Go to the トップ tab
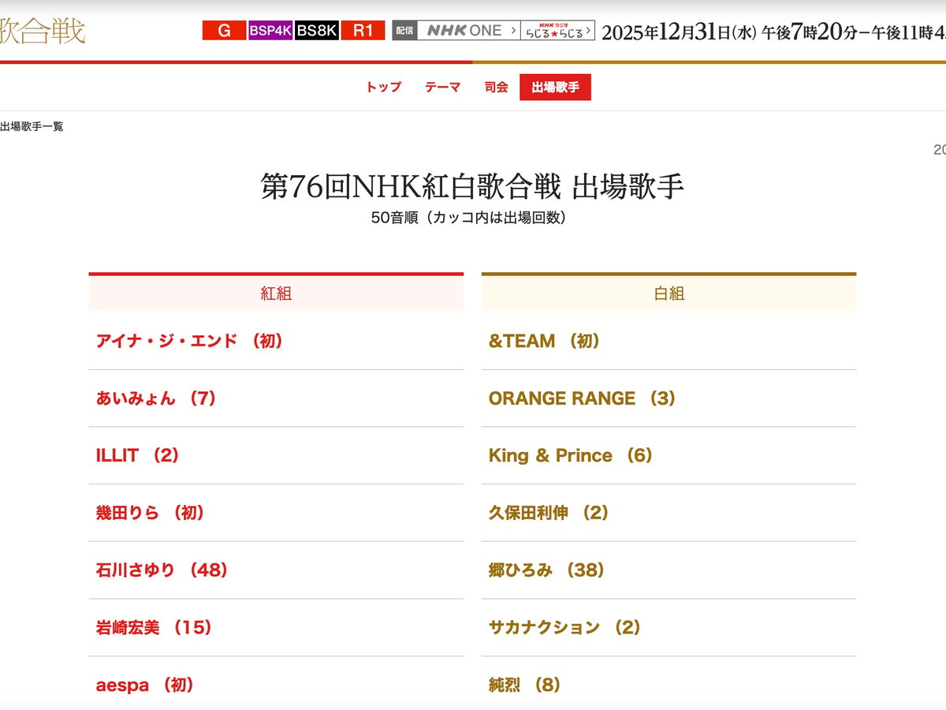Screen dimensions: 946x710 [x=383, y=88]
